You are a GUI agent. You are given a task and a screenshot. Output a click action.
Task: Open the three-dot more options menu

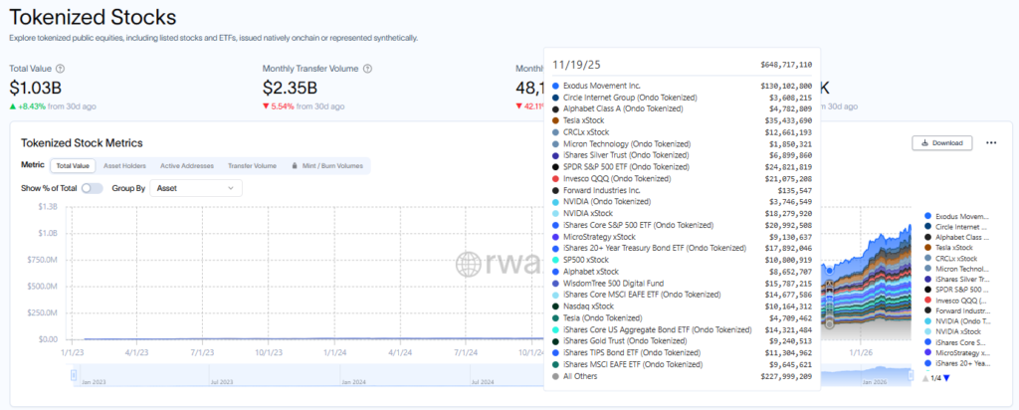point(990,142)
